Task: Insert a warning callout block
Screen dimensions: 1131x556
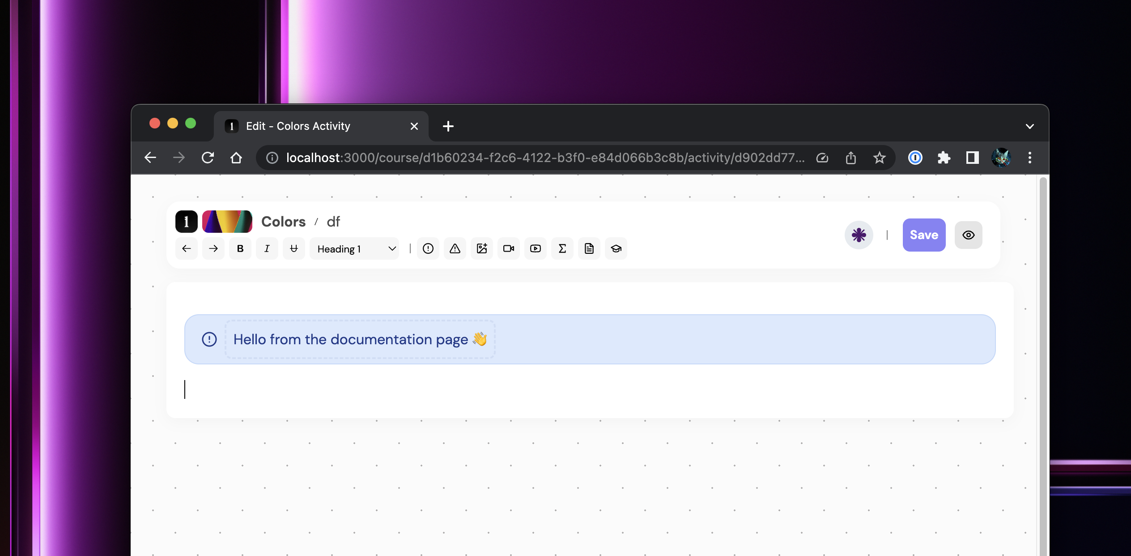Action: click(455, 248)
